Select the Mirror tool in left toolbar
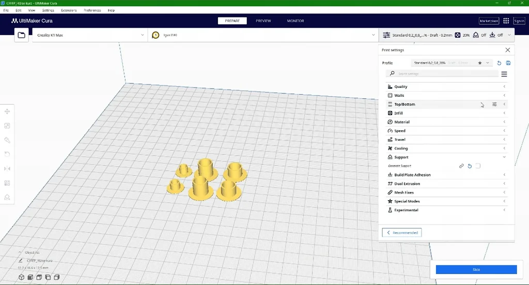The height and width of the screenshot is (285, 529). click(7, 169)
